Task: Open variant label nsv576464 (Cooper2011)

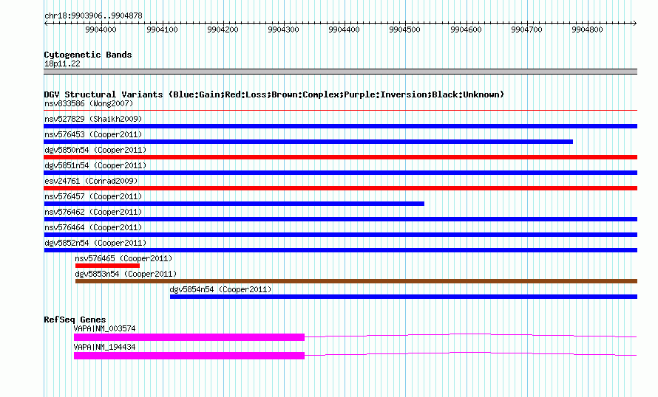Action: pos(93,227)
